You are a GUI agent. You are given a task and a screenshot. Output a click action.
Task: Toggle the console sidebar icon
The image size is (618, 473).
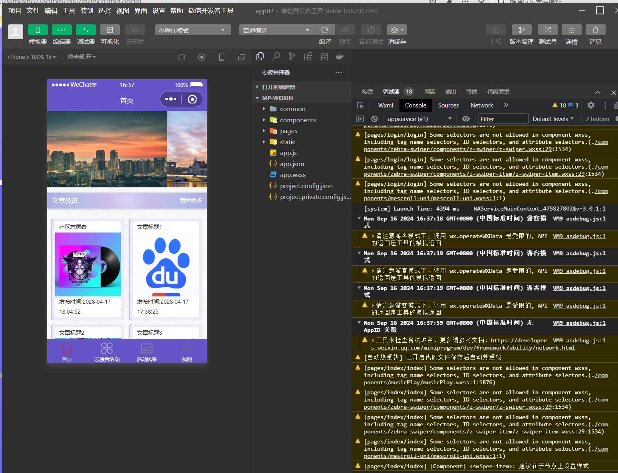[x=360, y=119]
